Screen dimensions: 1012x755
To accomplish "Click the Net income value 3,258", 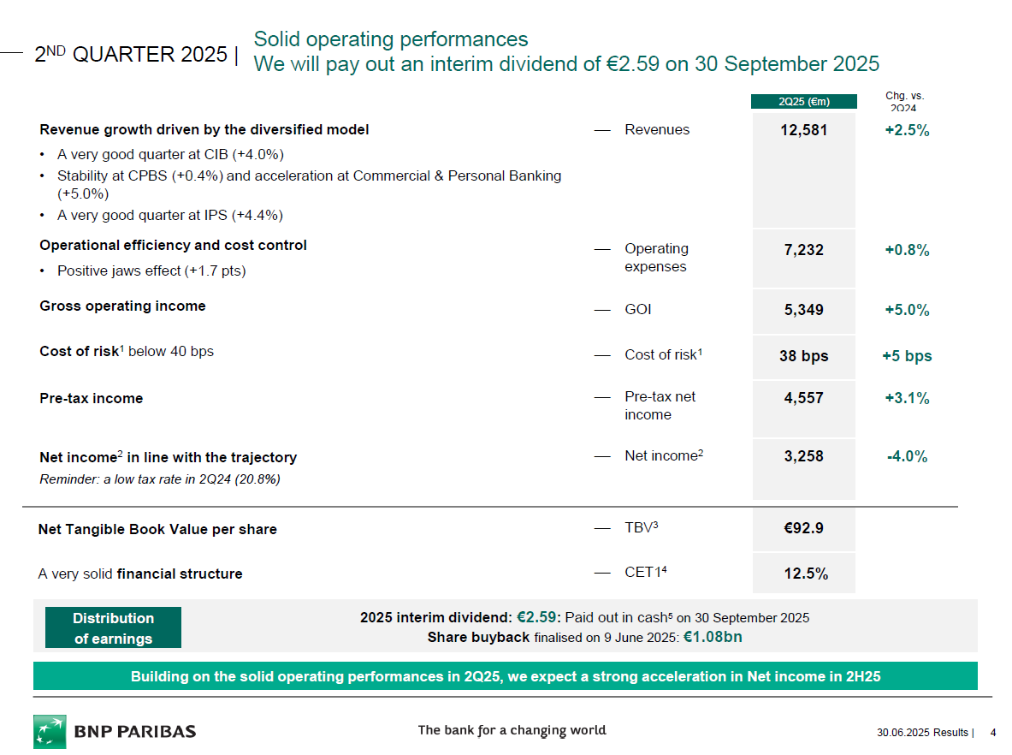I will [x=803, y=456].
